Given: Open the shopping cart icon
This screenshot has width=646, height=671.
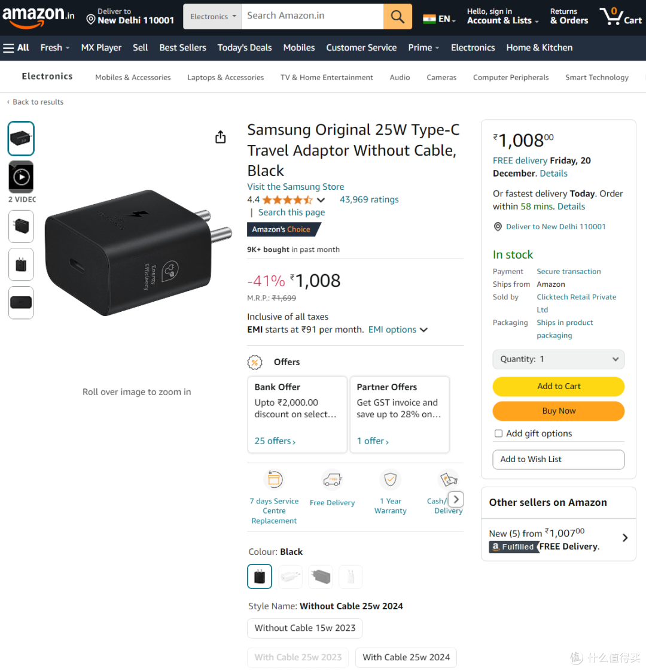Looking at the screenshot, I should click(621, 17).
